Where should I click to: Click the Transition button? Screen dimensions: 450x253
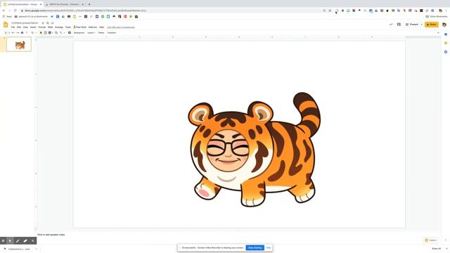pos(112,33)
